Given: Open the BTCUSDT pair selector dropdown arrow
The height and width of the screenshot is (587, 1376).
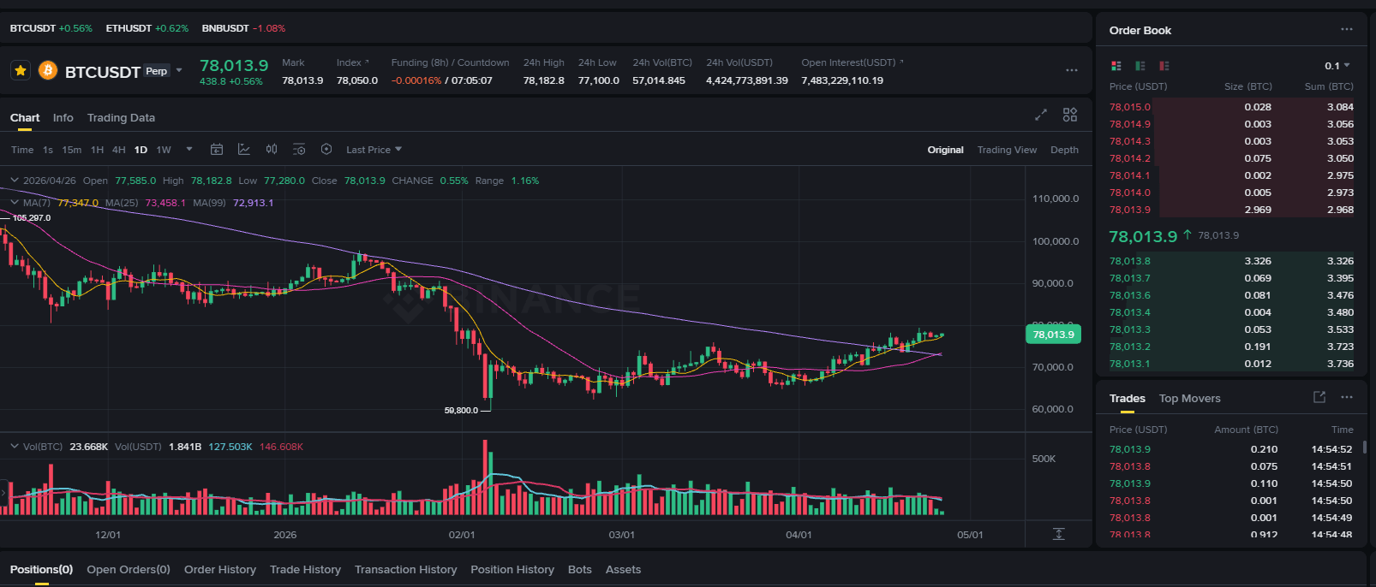Looking at the screenshot, I should coord(179,70).
